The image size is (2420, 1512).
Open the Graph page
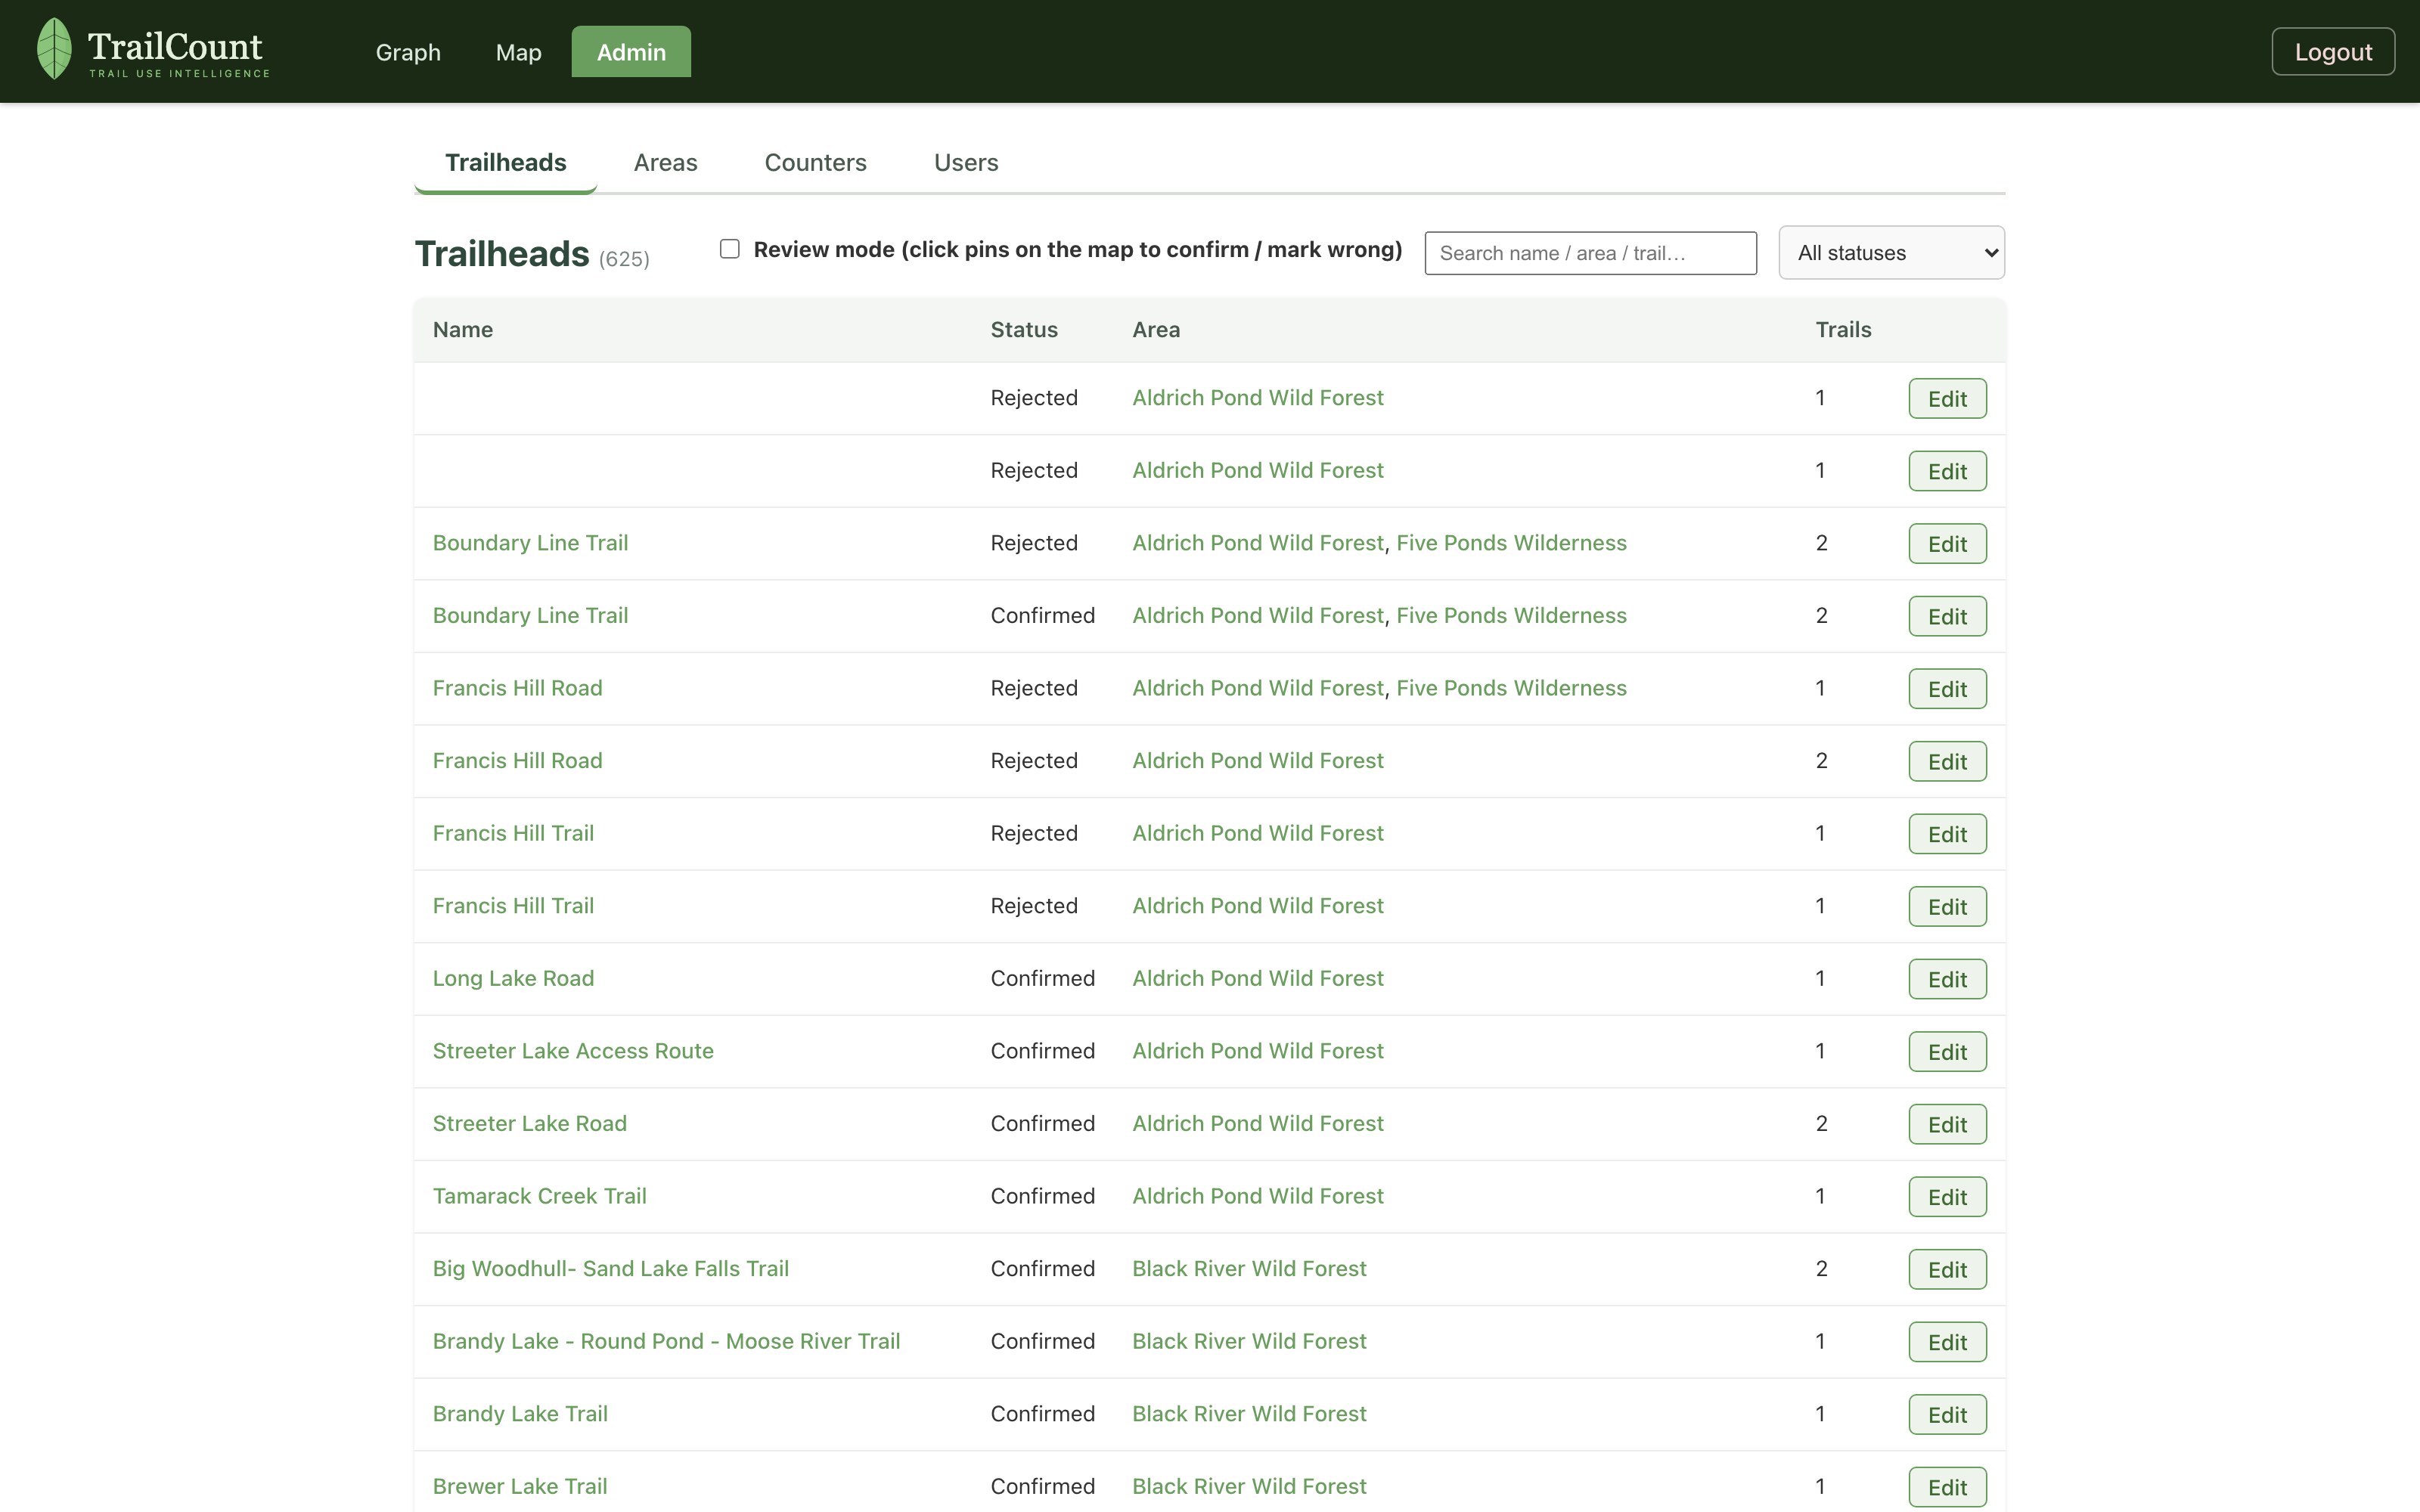tap(408, 52)
